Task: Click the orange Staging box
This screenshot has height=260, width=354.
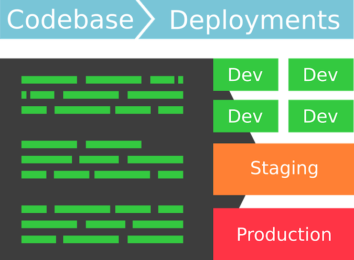Action: pyautogui.click(x=283, y=169)
